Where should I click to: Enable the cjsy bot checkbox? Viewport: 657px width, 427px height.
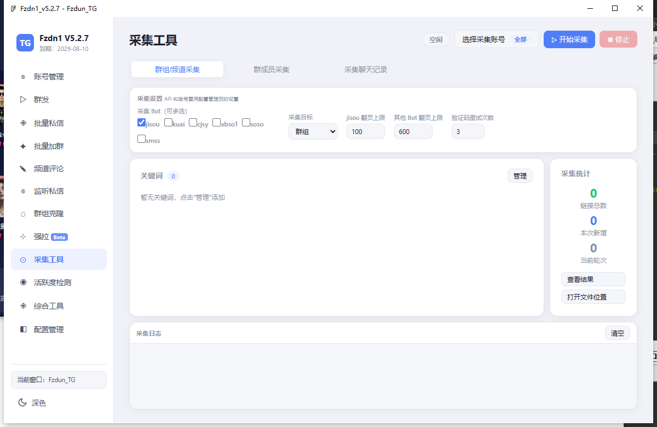[x=193, y=123]
